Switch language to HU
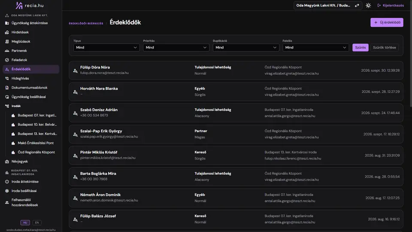The image size is (412, 232). (25, 223)
